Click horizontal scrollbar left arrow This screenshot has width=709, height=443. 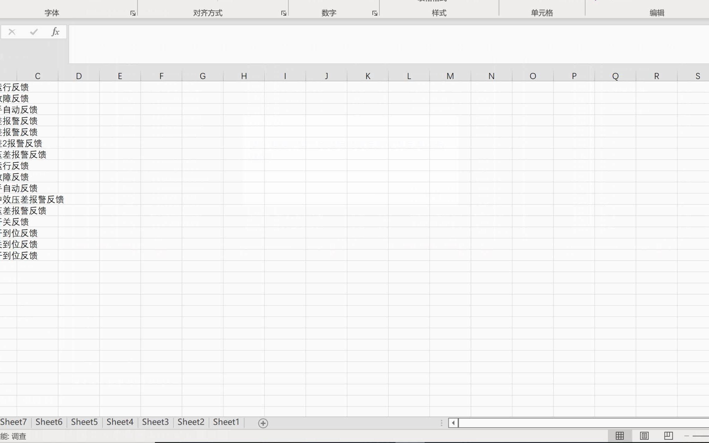tap(453, 423)
